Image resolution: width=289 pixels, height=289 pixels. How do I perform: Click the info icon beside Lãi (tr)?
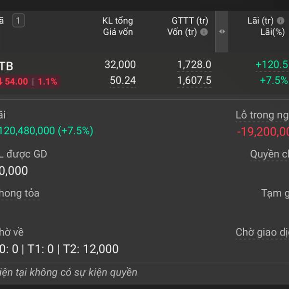(x=280, y=21)
